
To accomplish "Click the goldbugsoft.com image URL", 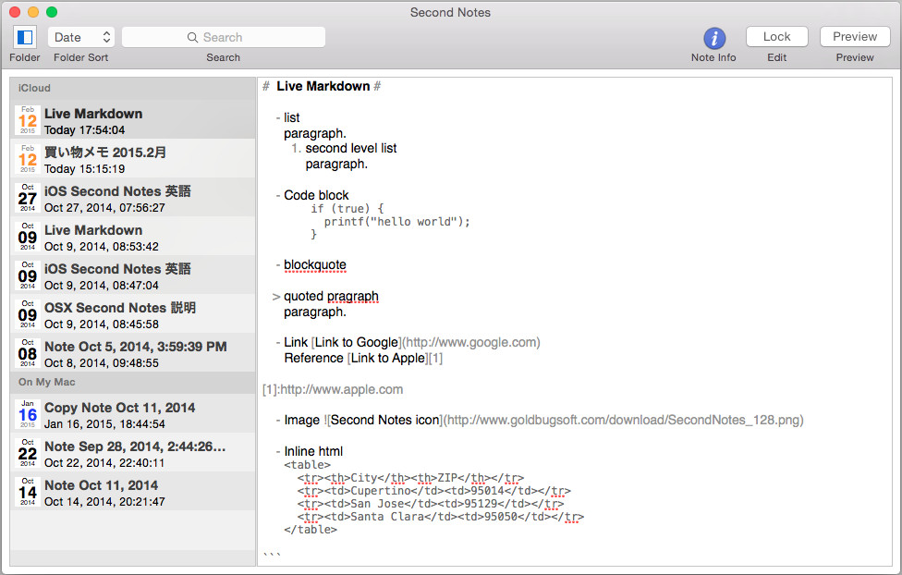I will 623,421.
